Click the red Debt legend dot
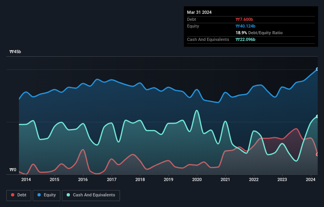The height and width of the screenshot is (207, 324). click(13, 195)
